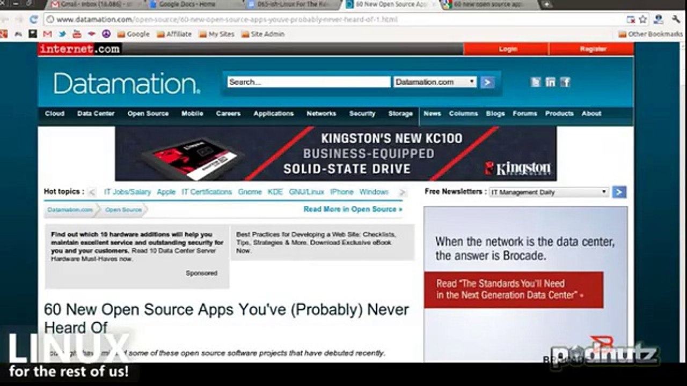Open the Mobile navigation item
The image size is (687, 386).
coord(192,114)
